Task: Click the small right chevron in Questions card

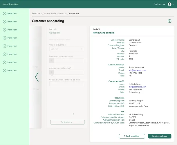Action: click(x=73, y=114)
